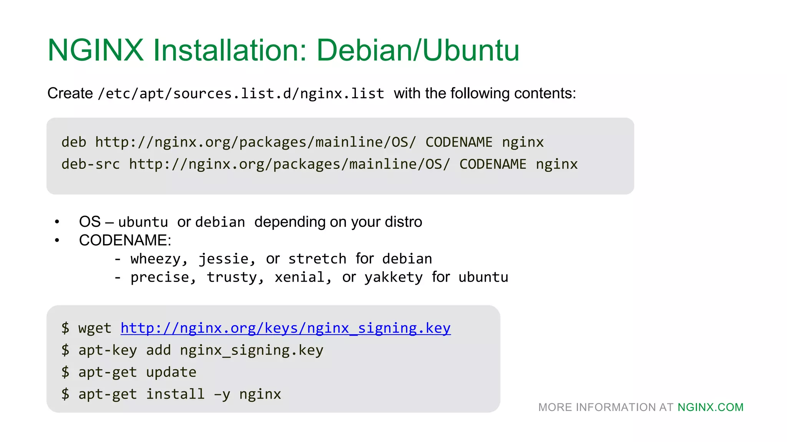Click the 'apt-get install -y nginx' command
This screenshot has height=442, width=787.
click(171, 394)
